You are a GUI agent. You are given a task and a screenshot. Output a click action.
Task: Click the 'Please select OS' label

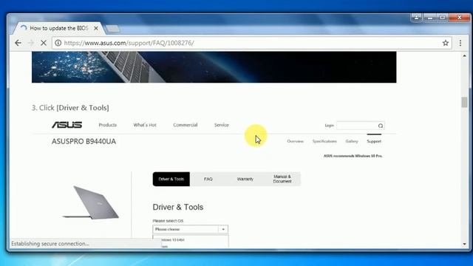tap(168, 221)
